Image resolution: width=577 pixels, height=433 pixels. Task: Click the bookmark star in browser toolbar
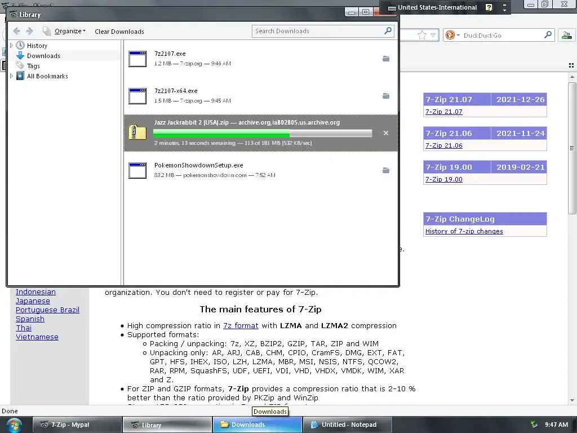coord(421,36)
